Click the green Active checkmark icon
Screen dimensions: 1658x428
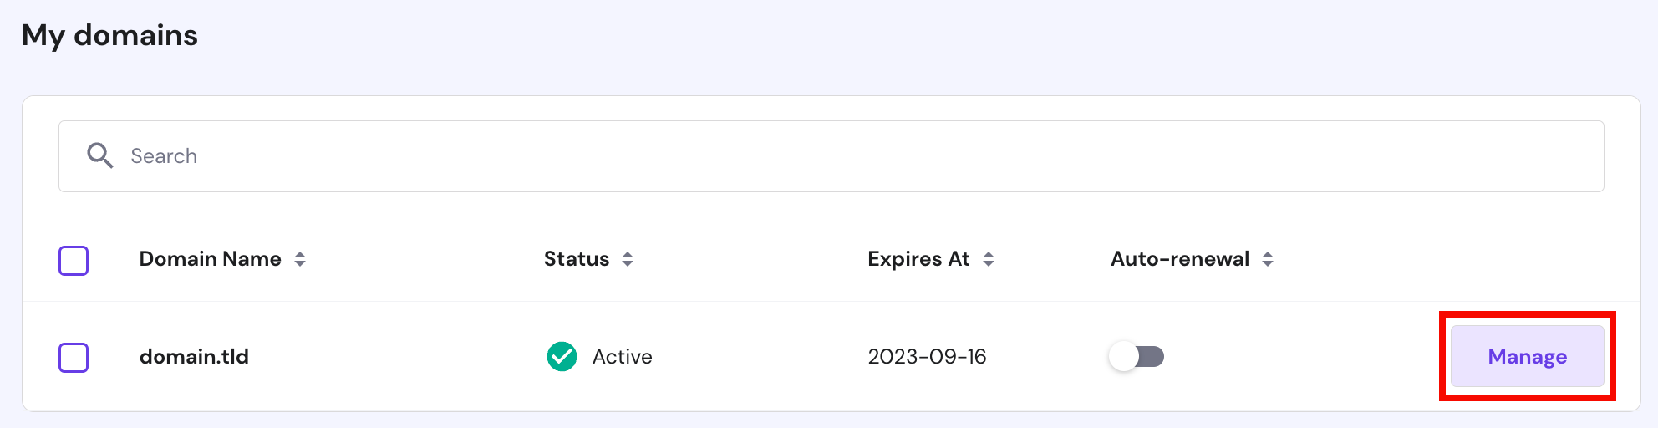562,357
